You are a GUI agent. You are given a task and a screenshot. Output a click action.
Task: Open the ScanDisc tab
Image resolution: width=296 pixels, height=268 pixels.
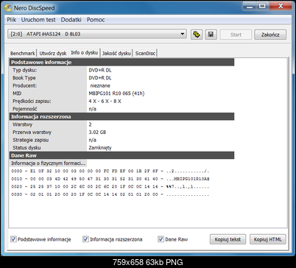click(x=145, y=53)
